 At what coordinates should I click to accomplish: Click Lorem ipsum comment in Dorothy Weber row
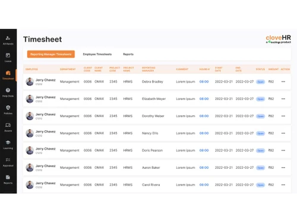coord(185,116)
